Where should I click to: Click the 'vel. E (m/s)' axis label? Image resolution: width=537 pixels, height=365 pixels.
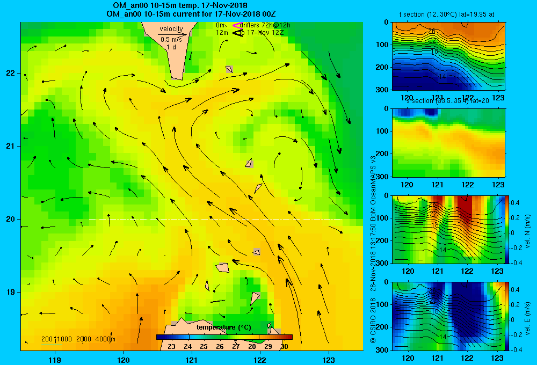(x=528, y=318)
